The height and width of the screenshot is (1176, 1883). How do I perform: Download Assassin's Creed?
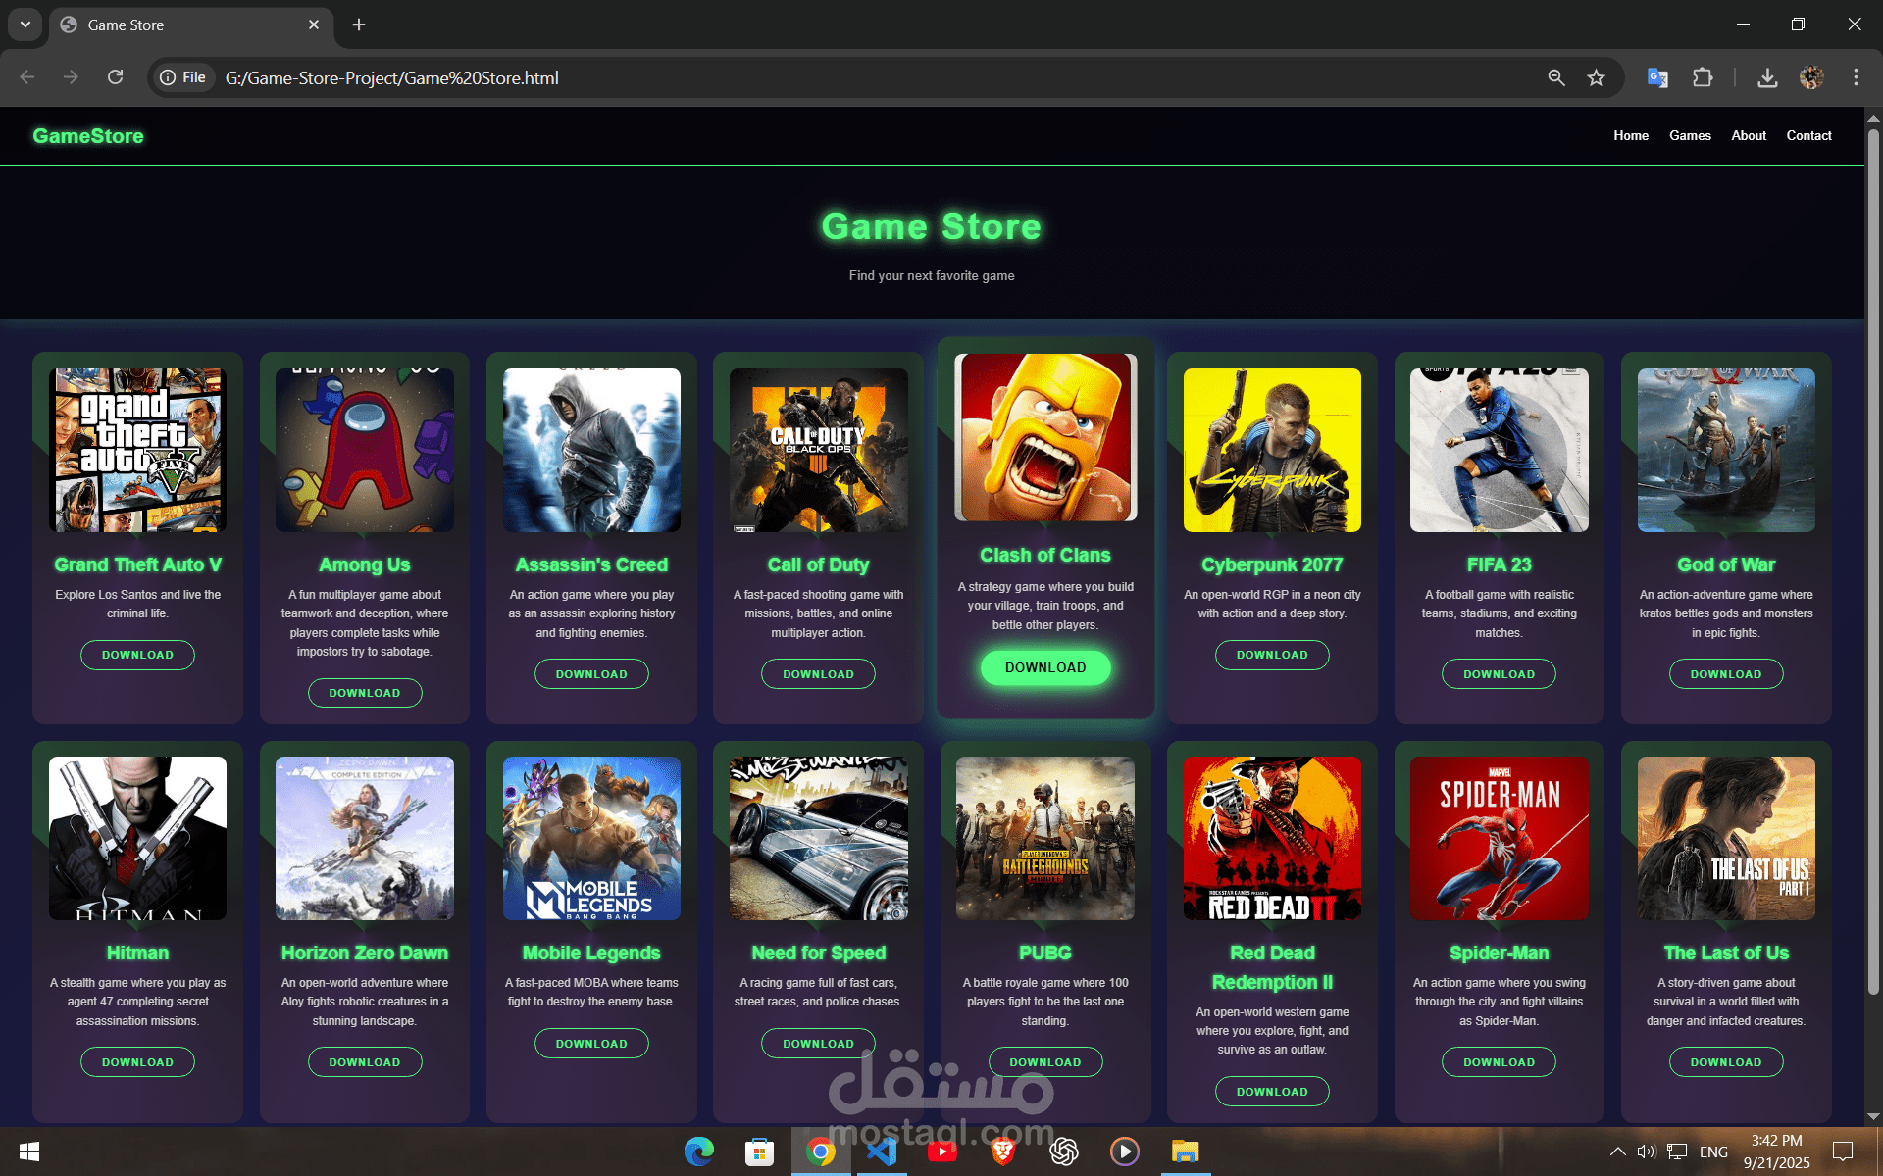coord(591,674)
